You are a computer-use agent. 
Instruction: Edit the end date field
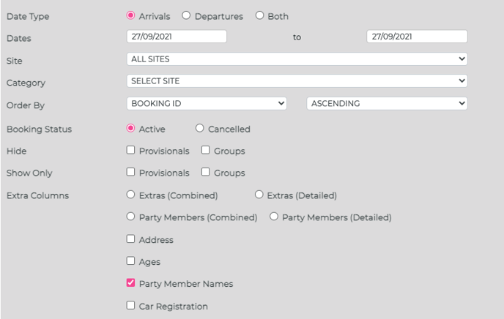click(x=417, y=37)
